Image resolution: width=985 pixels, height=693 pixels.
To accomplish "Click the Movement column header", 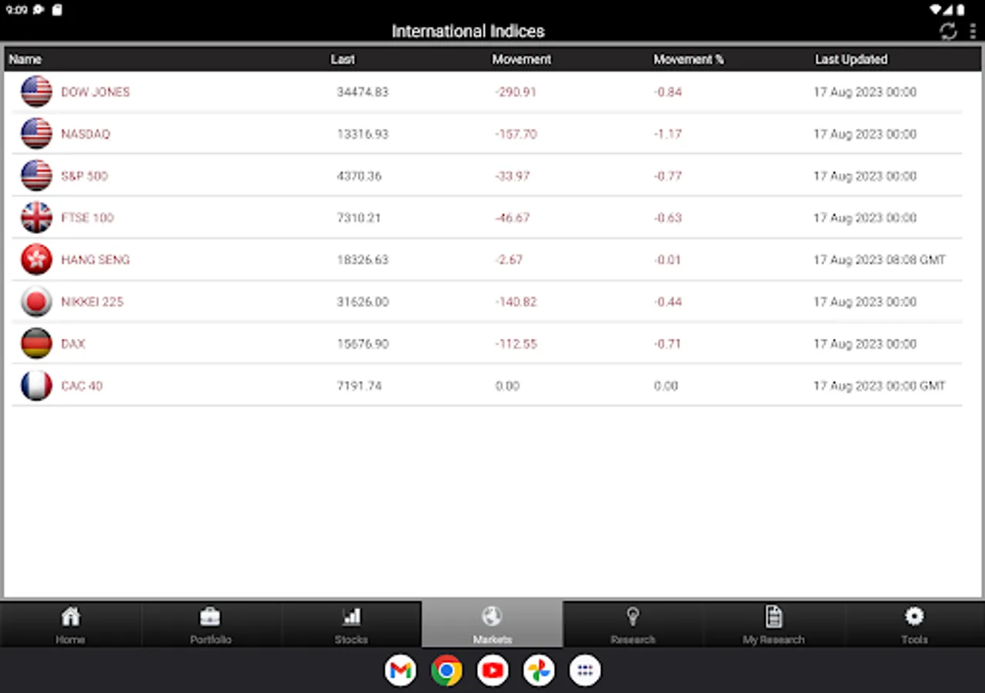I will [522, 59].
